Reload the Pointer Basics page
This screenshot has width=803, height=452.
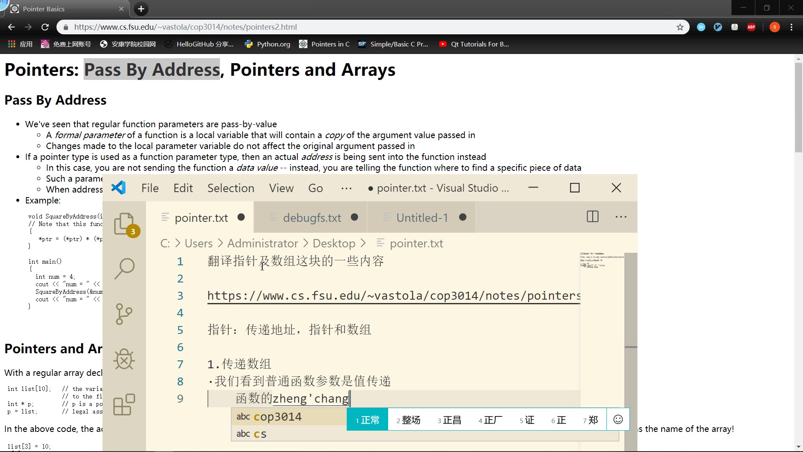coord(45,27)
